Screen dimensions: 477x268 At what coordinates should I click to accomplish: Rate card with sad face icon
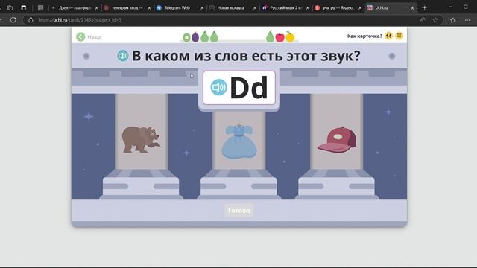coord(388,36)
